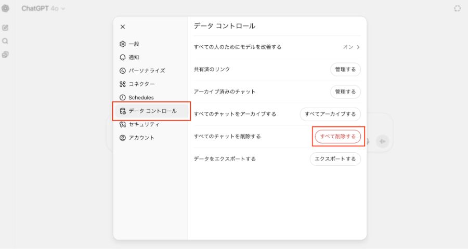Viewport: 468px width, 249px height.
Task: Close the settings dialog with the X
Action: [123, 27]
